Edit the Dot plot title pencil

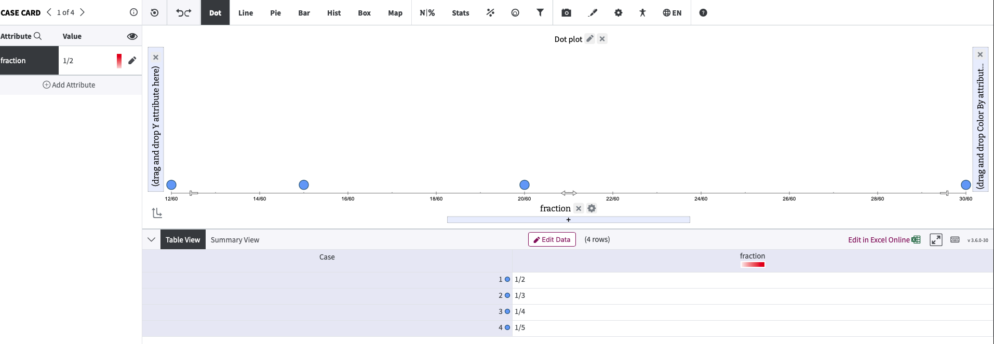pyautogui.click(x=589, y=39)
